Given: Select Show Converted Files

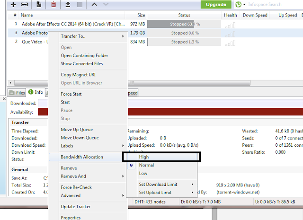Looking at the screenshot, I should coord(82,63).
